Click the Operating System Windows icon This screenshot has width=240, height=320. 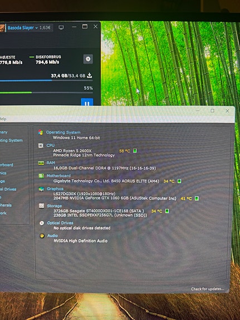pos(41,132)
